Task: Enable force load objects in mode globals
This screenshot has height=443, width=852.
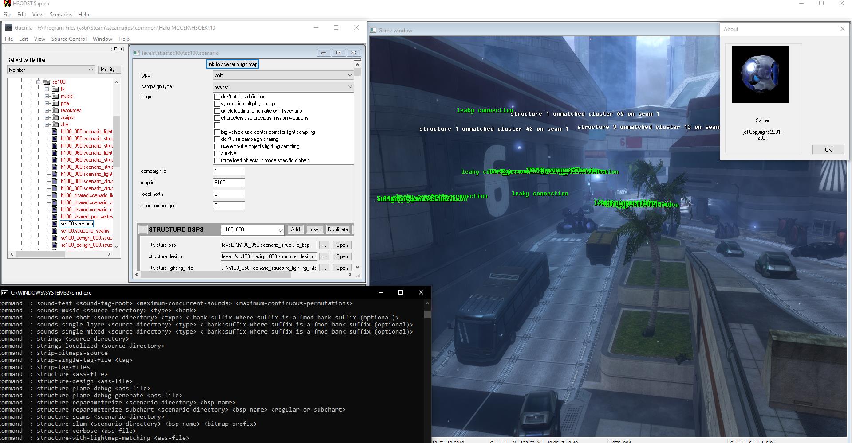Action: 217,160
